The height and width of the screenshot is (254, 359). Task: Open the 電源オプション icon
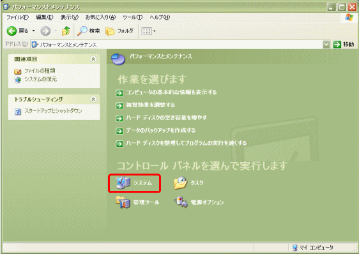181,202
